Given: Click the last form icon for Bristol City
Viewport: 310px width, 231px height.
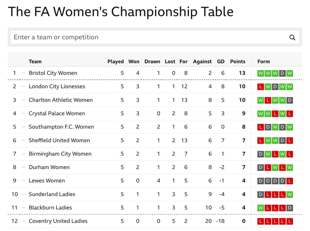Looking at the screenshot, I should coord(290,73).
